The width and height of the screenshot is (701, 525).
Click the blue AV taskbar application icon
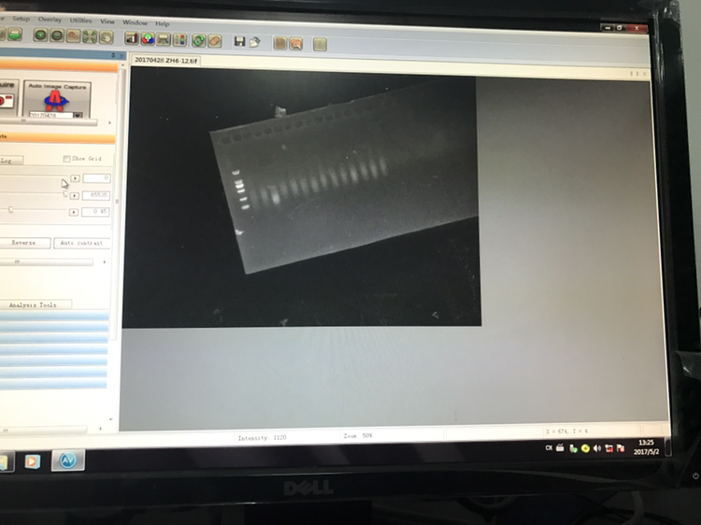point(68,461)
